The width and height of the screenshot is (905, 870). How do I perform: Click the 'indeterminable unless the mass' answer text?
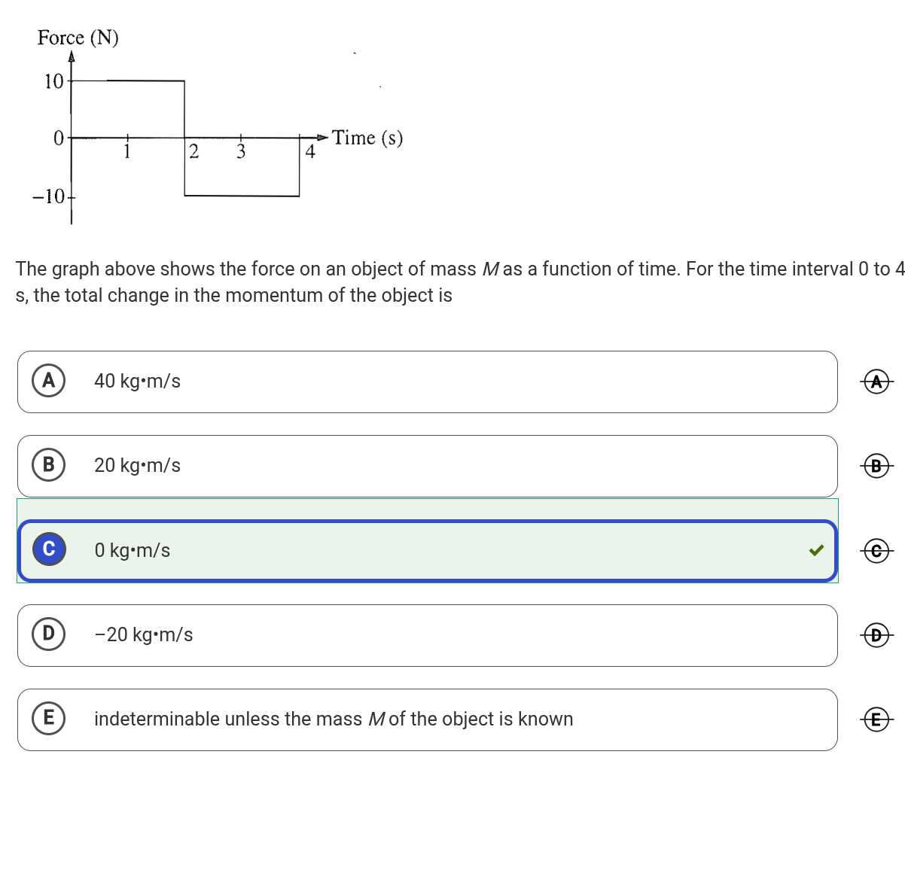333,719
